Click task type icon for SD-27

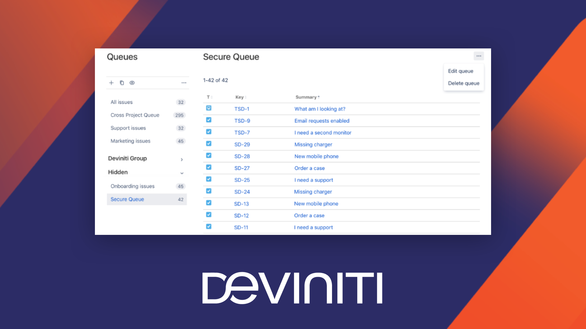tap(209, 167)
